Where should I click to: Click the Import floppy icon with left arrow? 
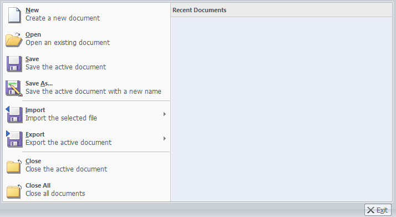click(x=14, y=115)
